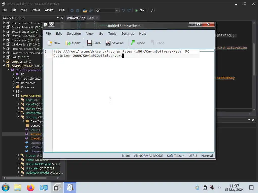The width and height of the screenshot is (258, 193).
Task: Click dnSpy navigate backward arrow icon
Action: (x=72, y=11)
